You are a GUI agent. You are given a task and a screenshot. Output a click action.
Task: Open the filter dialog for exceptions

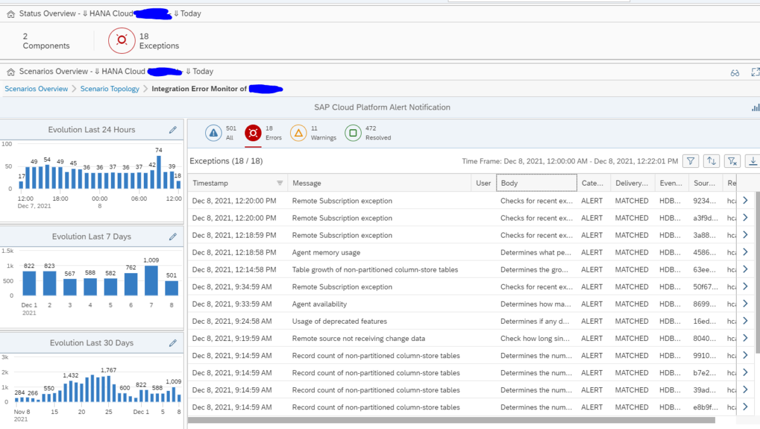point(690,161)
